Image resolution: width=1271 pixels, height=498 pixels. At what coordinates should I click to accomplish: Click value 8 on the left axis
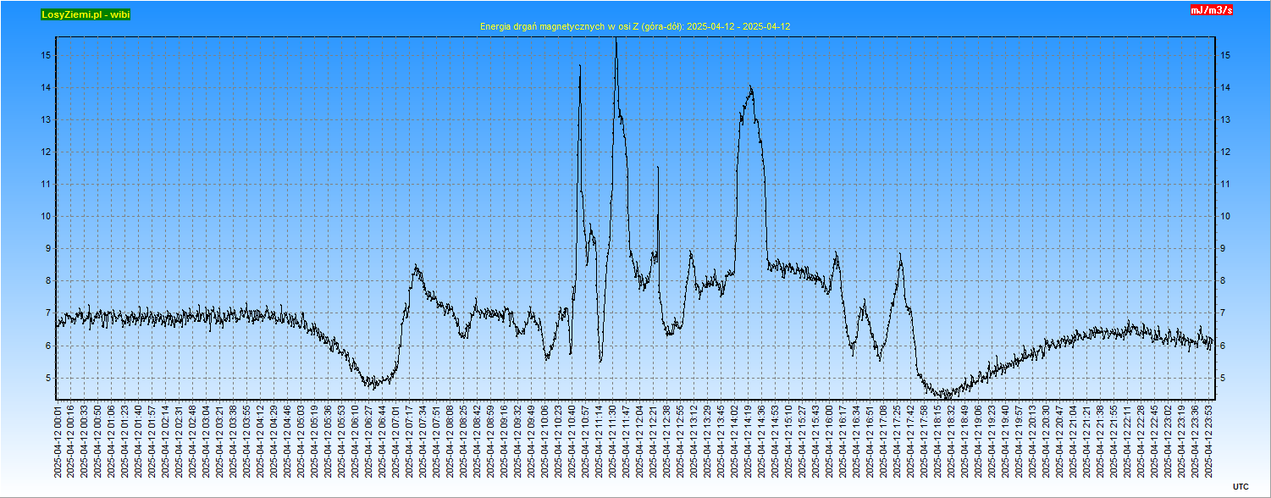pos(47,281)
